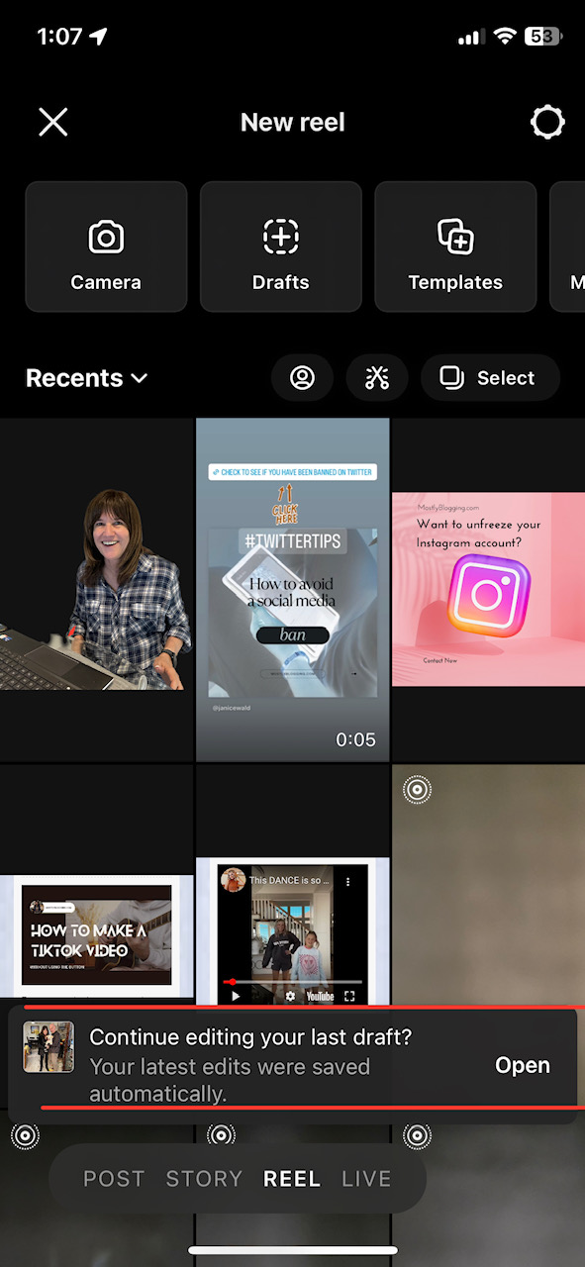Tap the 1:07 clock in status bar
The width and height of the screenshot is (585, 1267).
[59, 37]
